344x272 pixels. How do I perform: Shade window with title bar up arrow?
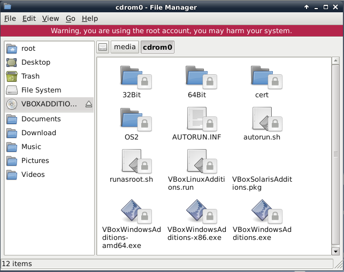(x=307, y=7)
